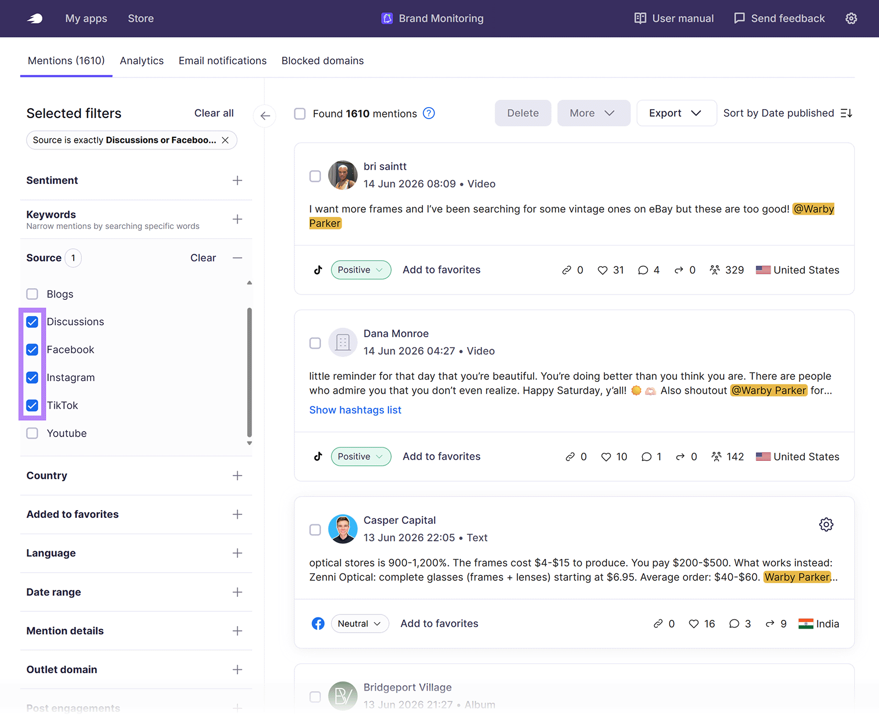
Task: Expand the Country filter section
Action: pos(237,476)
